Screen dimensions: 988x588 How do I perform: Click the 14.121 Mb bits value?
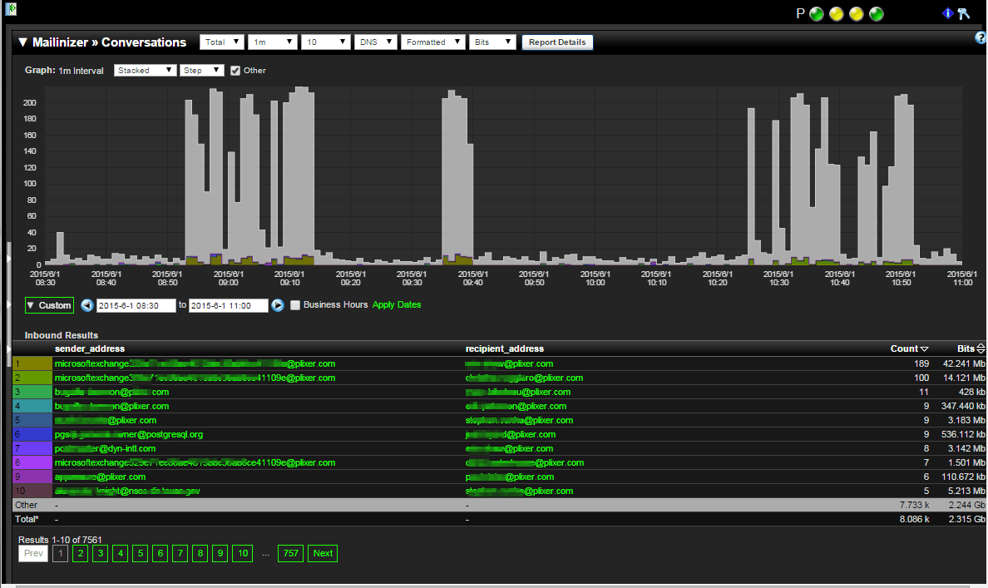[x=963, y=378]
